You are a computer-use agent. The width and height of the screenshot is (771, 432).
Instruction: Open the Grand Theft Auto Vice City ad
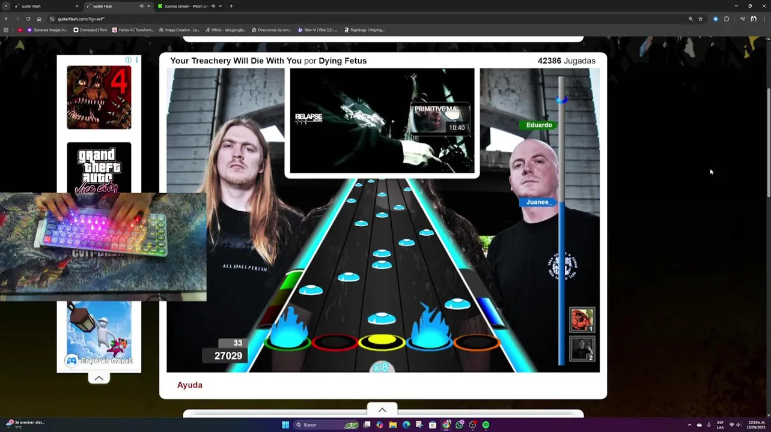[99, 168]
